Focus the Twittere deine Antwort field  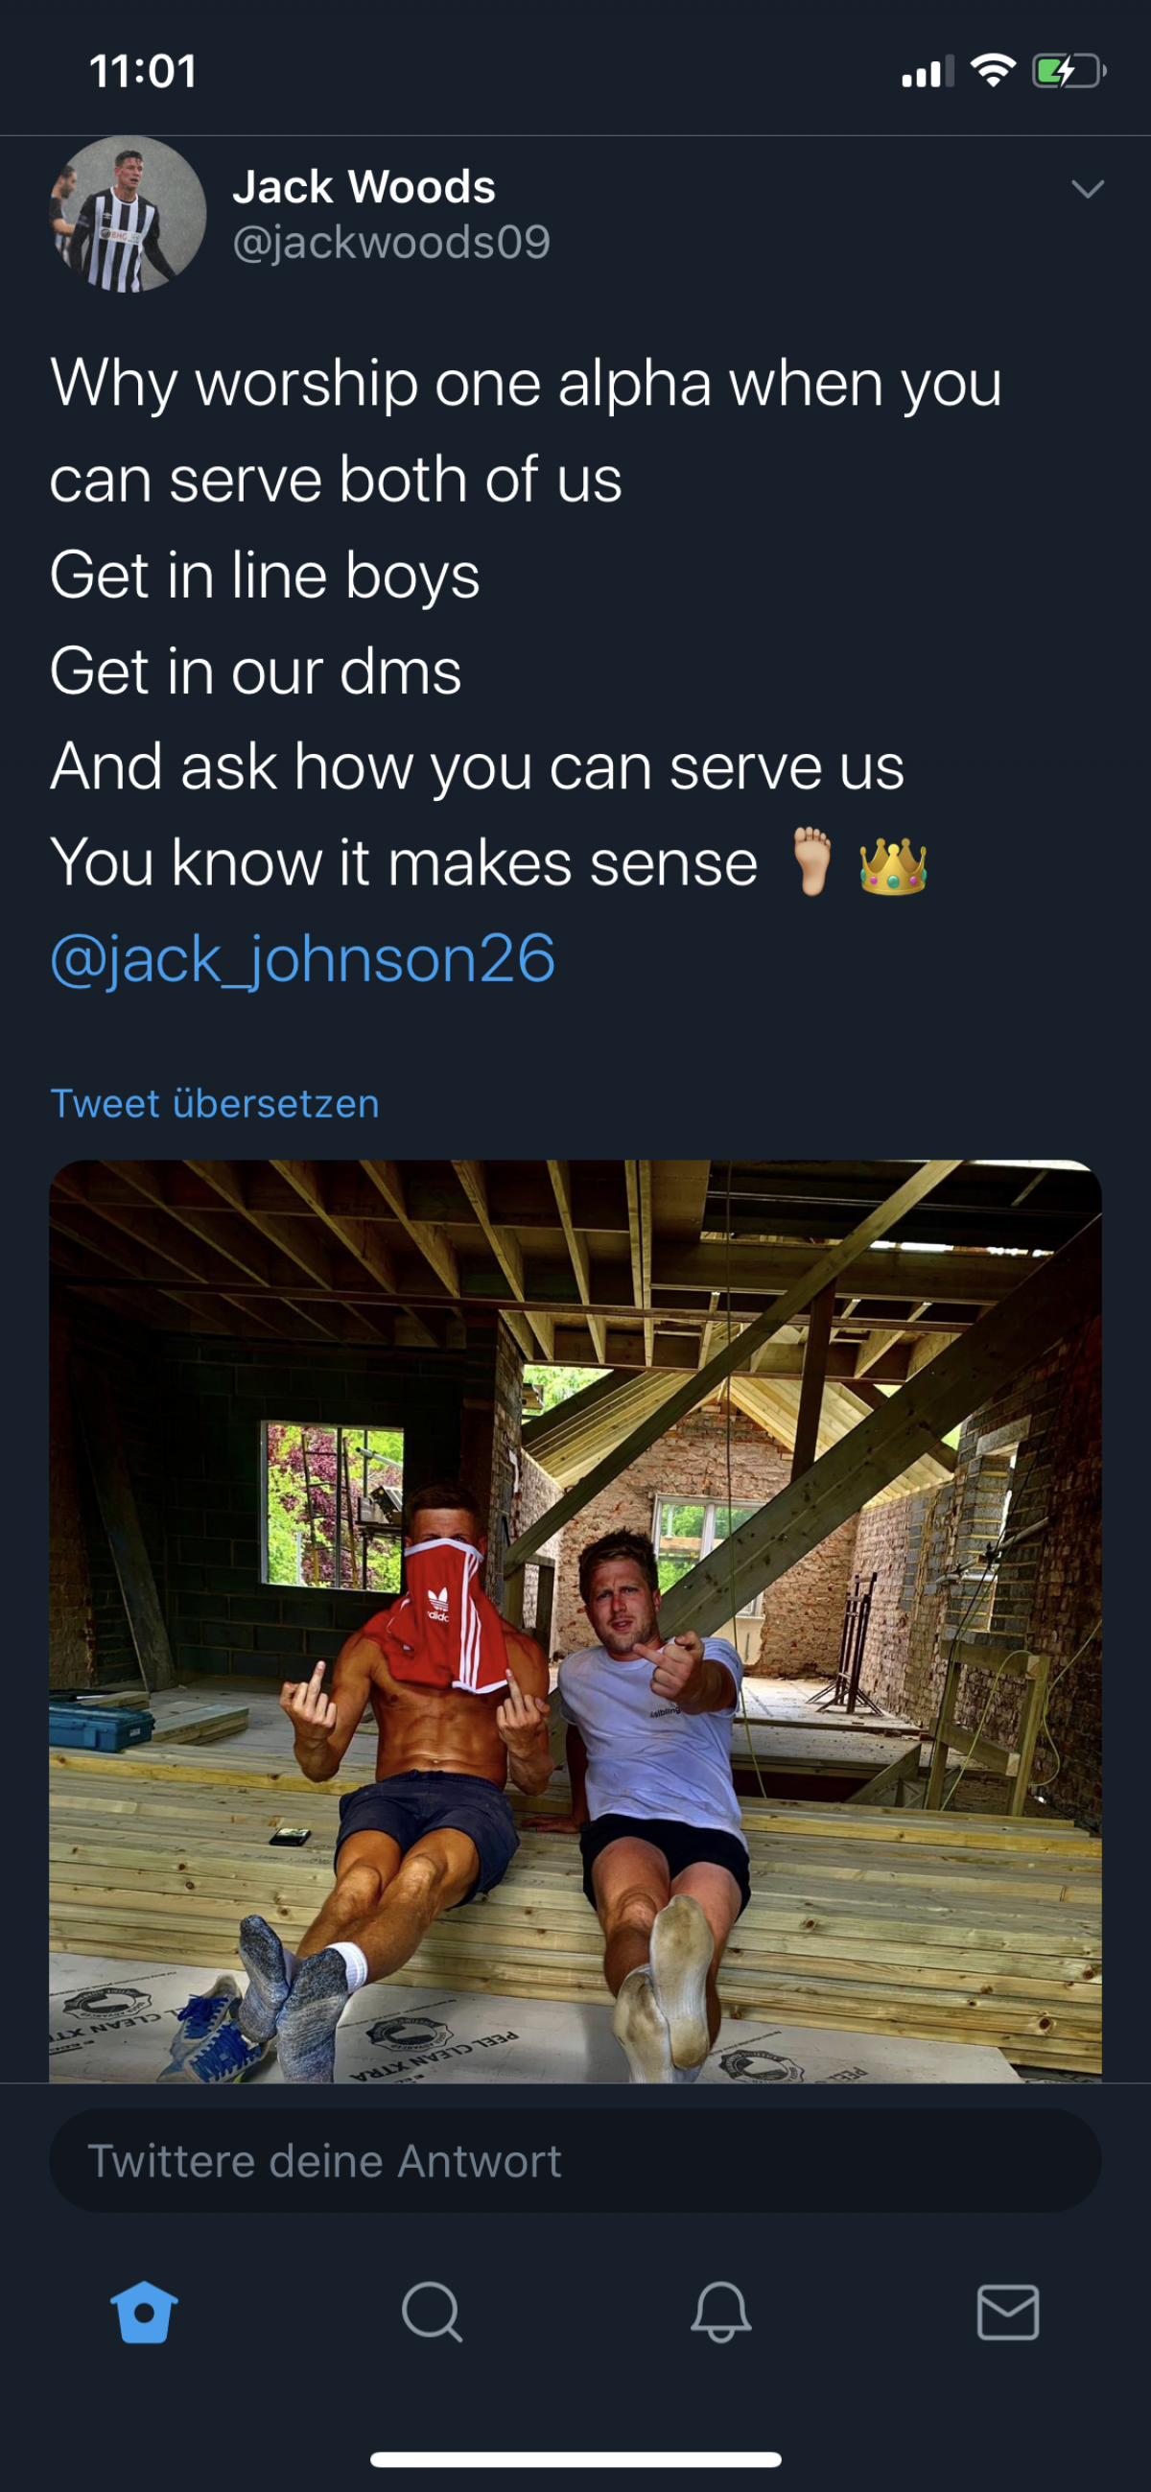pos(575,2160)
